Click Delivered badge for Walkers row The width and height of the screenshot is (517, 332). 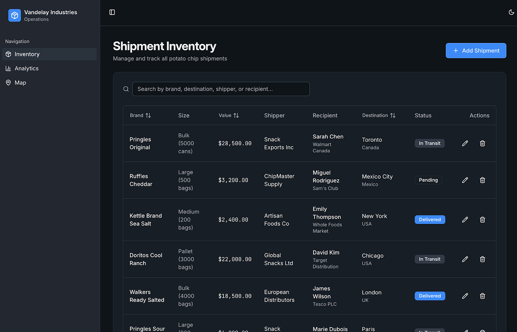(x=430, y=296)
